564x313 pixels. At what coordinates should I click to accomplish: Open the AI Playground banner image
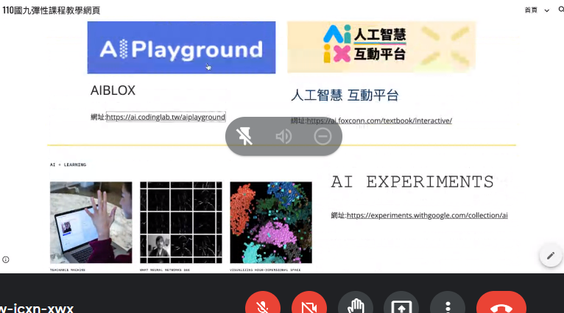tap(181, 47)
